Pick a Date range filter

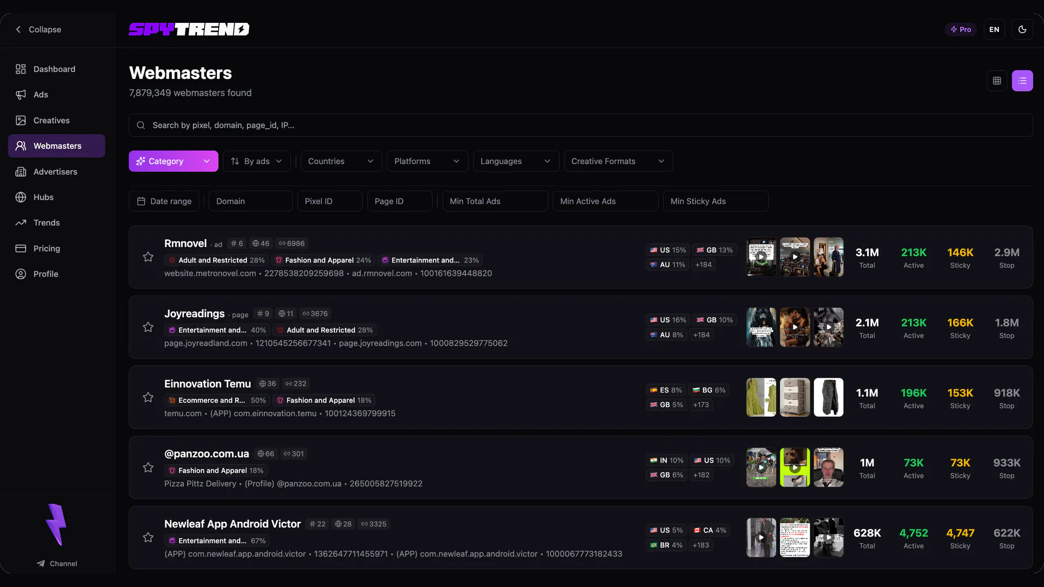tap(164, 201)
